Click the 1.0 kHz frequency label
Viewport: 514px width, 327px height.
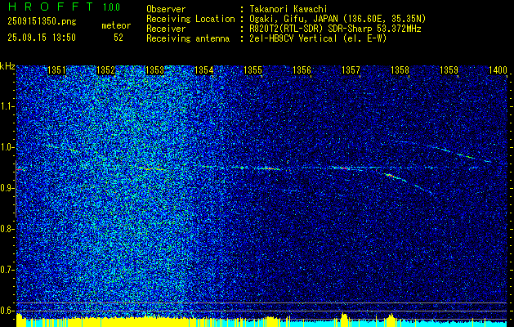click(6, 148)
